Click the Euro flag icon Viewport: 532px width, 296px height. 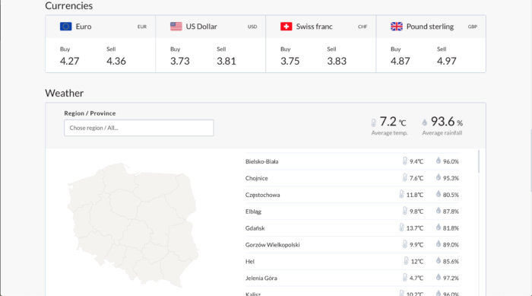coord(66,27)
